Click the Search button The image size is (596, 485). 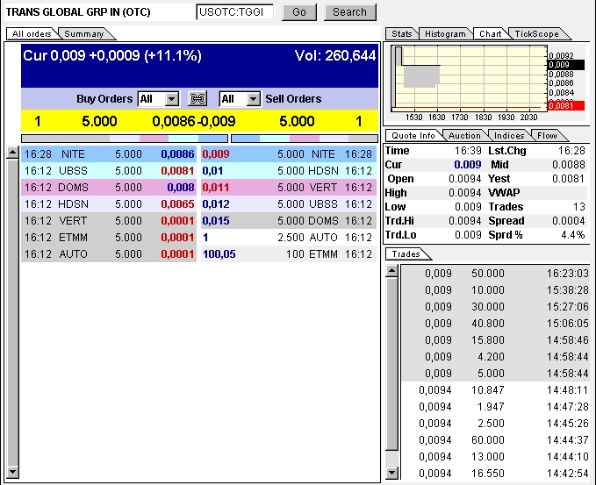click(x=349, y=12)
